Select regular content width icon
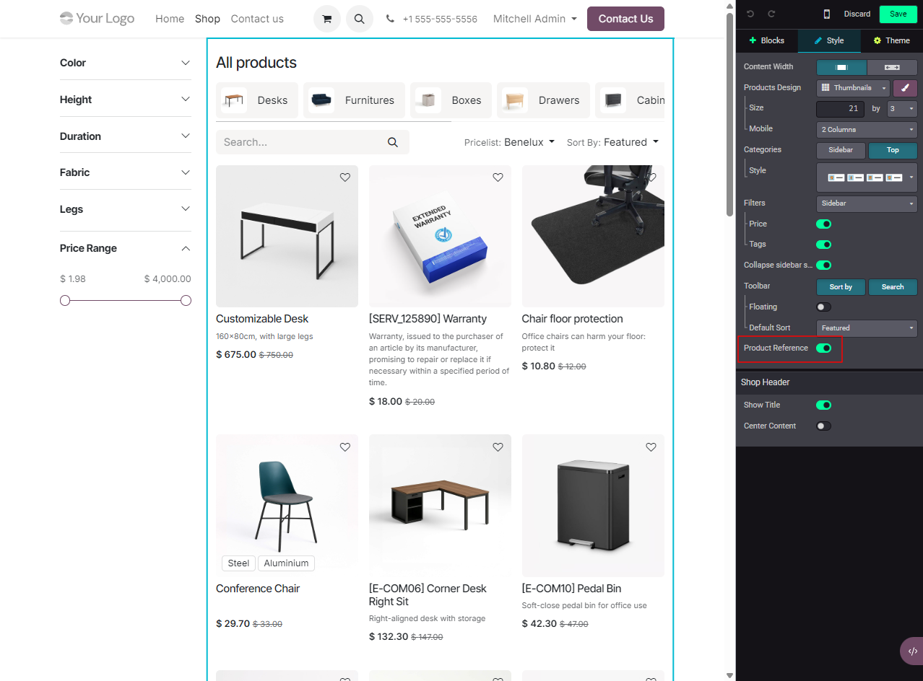The image size is (923, 681). (841, 67)
